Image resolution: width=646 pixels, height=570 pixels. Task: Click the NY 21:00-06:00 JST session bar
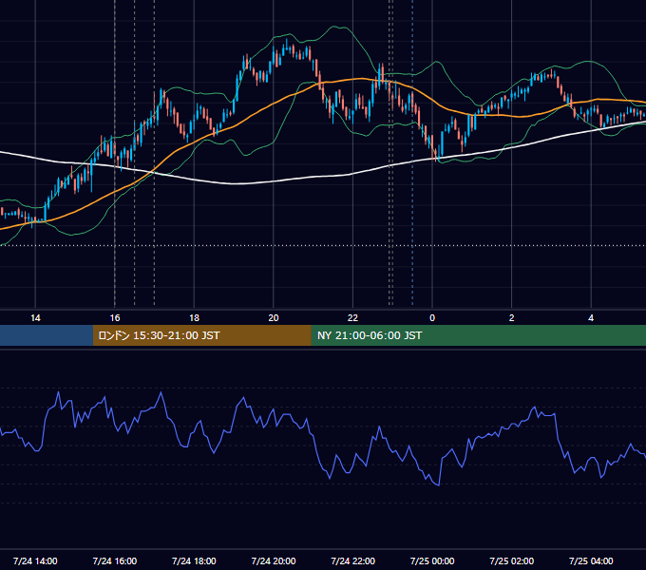click(478, 335)
